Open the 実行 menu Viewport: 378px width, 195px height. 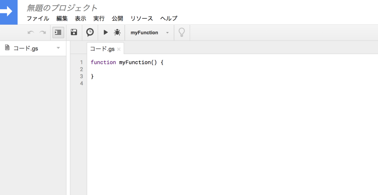(99, 18)
